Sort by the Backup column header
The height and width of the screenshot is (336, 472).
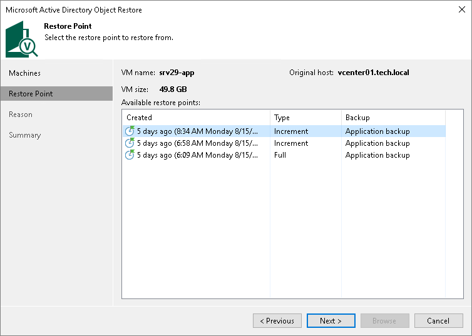(393, 117)
